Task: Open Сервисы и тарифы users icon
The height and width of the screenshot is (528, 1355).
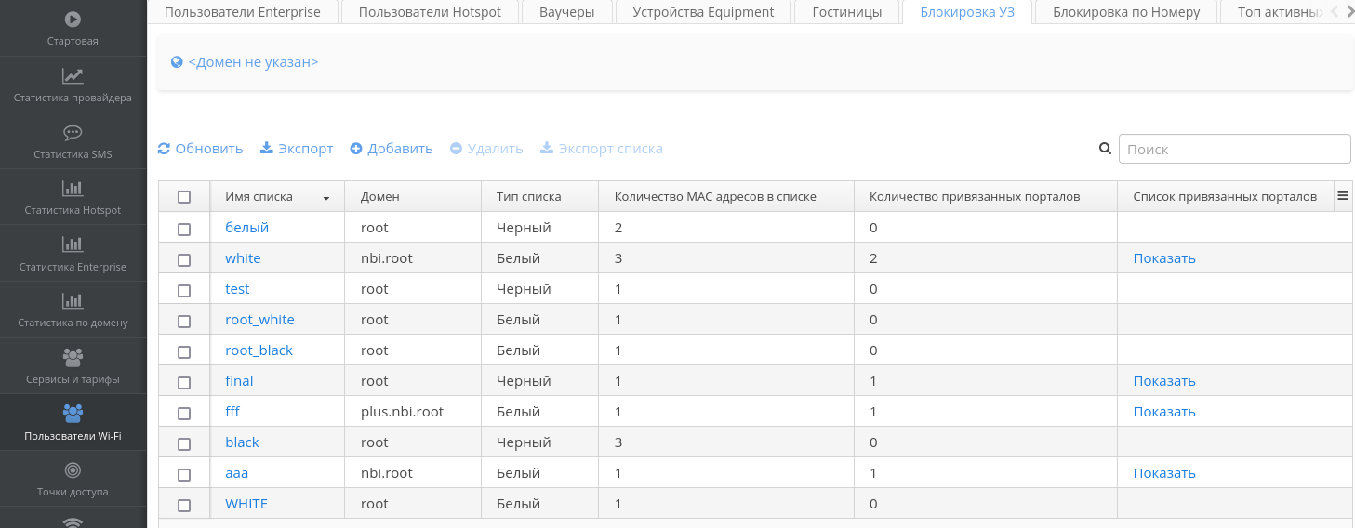Action: tap(73, 357)
